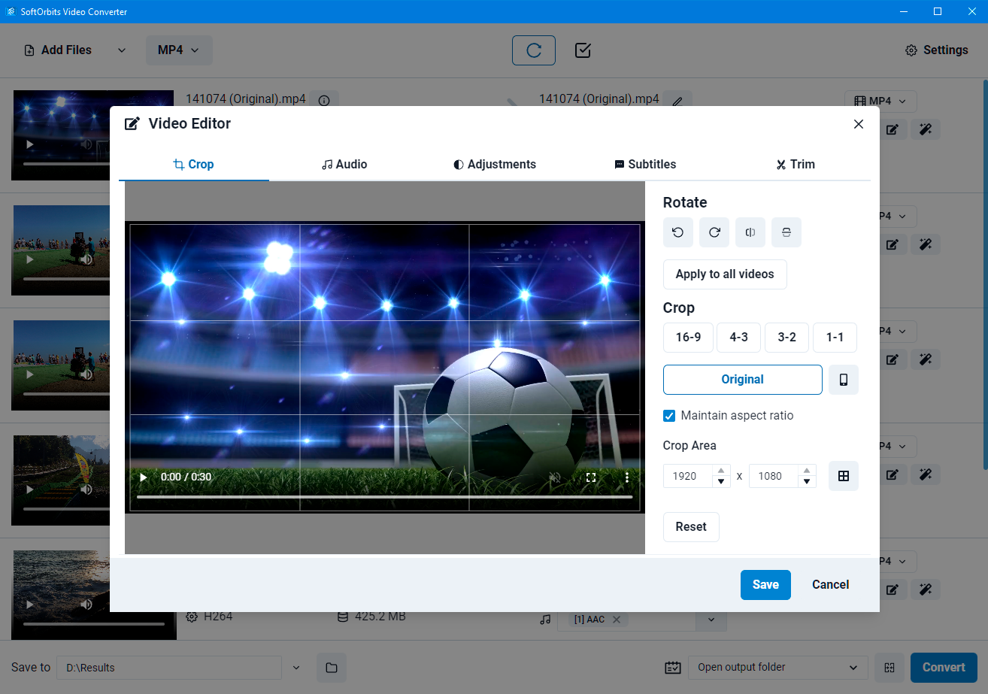Mute the preview player audio

pyautogui.click(x=555, y=477)
